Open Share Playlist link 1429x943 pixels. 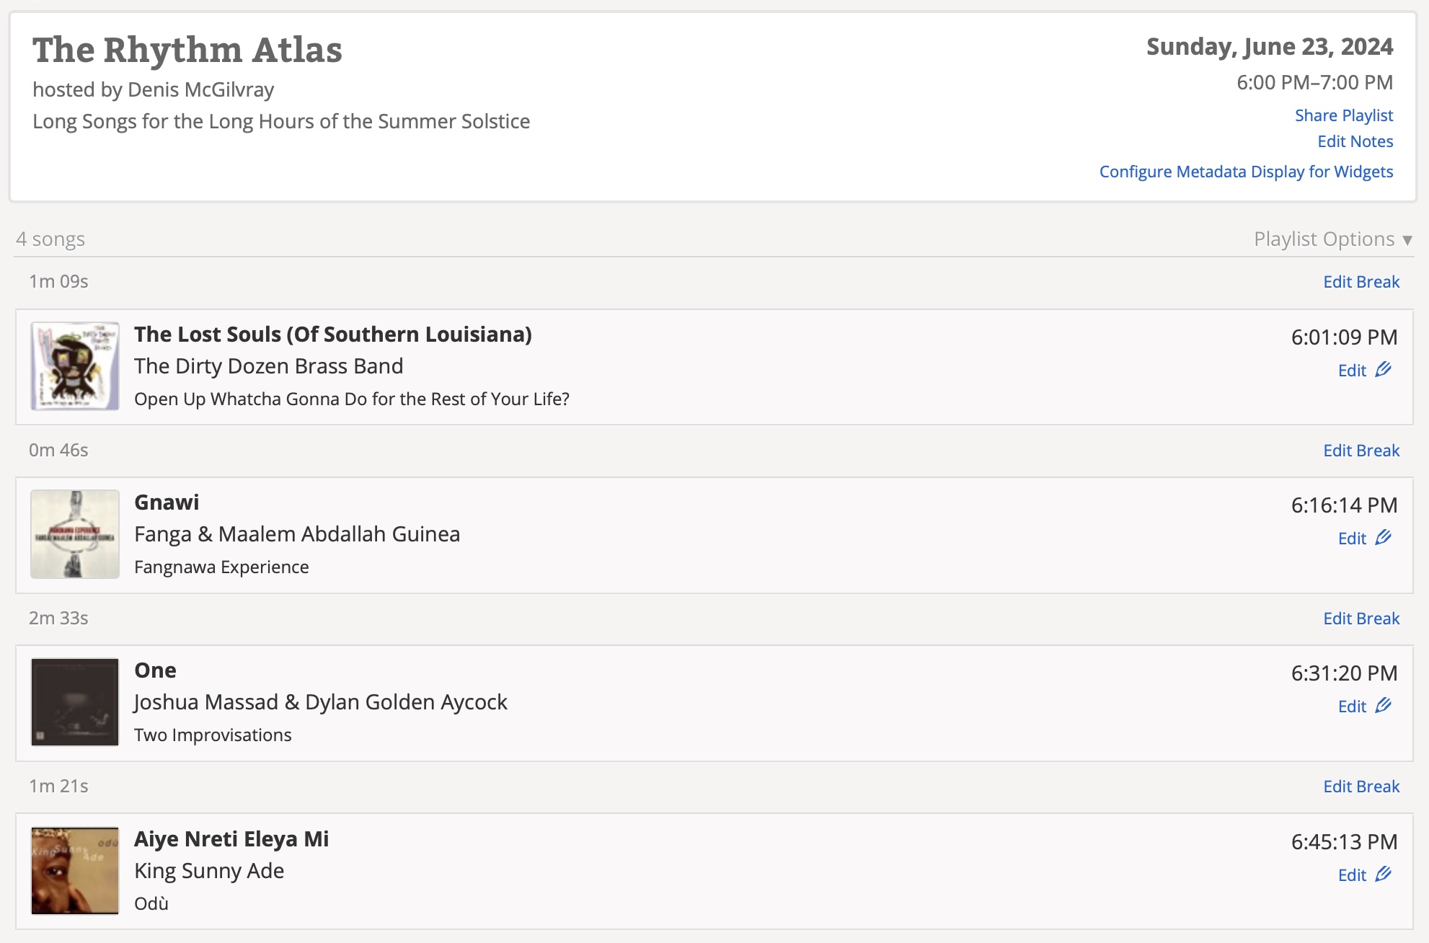(1343, 115)
